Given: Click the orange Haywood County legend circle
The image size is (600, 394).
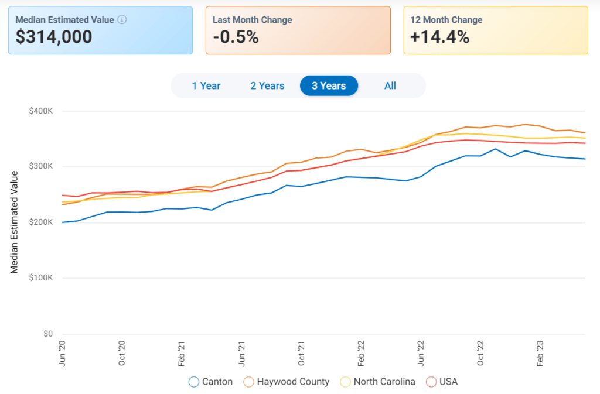Looking at the screenshot, I should 249,381.
